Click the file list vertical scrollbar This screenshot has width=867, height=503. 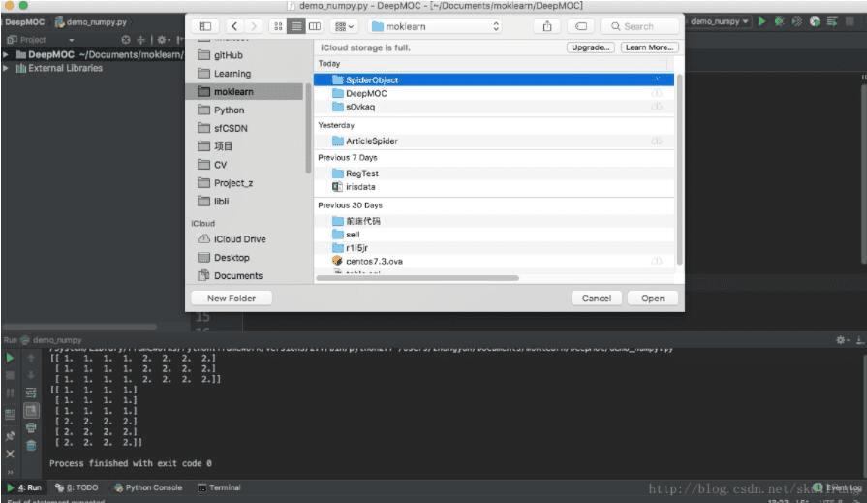coord(679,169)
